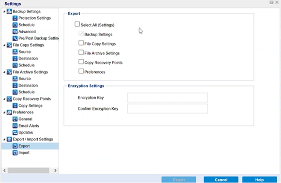Click the Copy Settings icon
The image size is (281, 183).
tap(15, 106)
